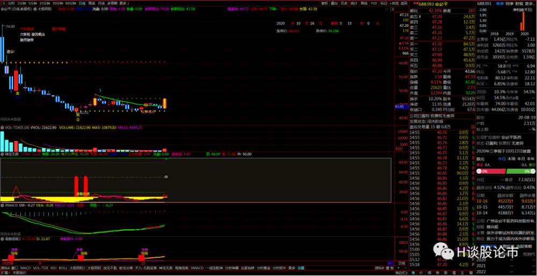Image resolution: width=537 pixels, height=276 pixels.
Task: Select the 分时神器 indicator tab
Action: 232,268
